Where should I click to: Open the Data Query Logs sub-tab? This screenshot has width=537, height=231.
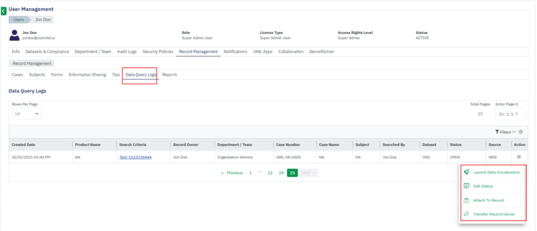pos(141,75)
